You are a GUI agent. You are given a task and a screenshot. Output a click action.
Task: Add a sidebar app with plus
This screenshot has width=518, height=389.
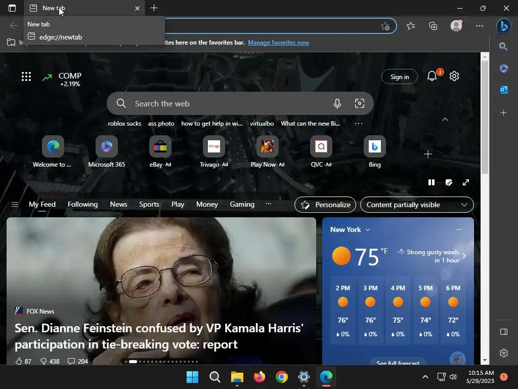[x=503, y=113]
